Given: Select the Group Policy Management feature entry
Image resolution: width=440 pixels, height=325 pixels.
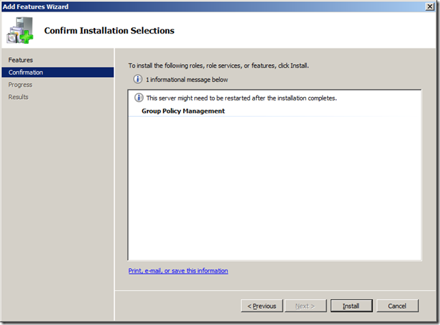Looking at the screenshot, I should point(183,111).
